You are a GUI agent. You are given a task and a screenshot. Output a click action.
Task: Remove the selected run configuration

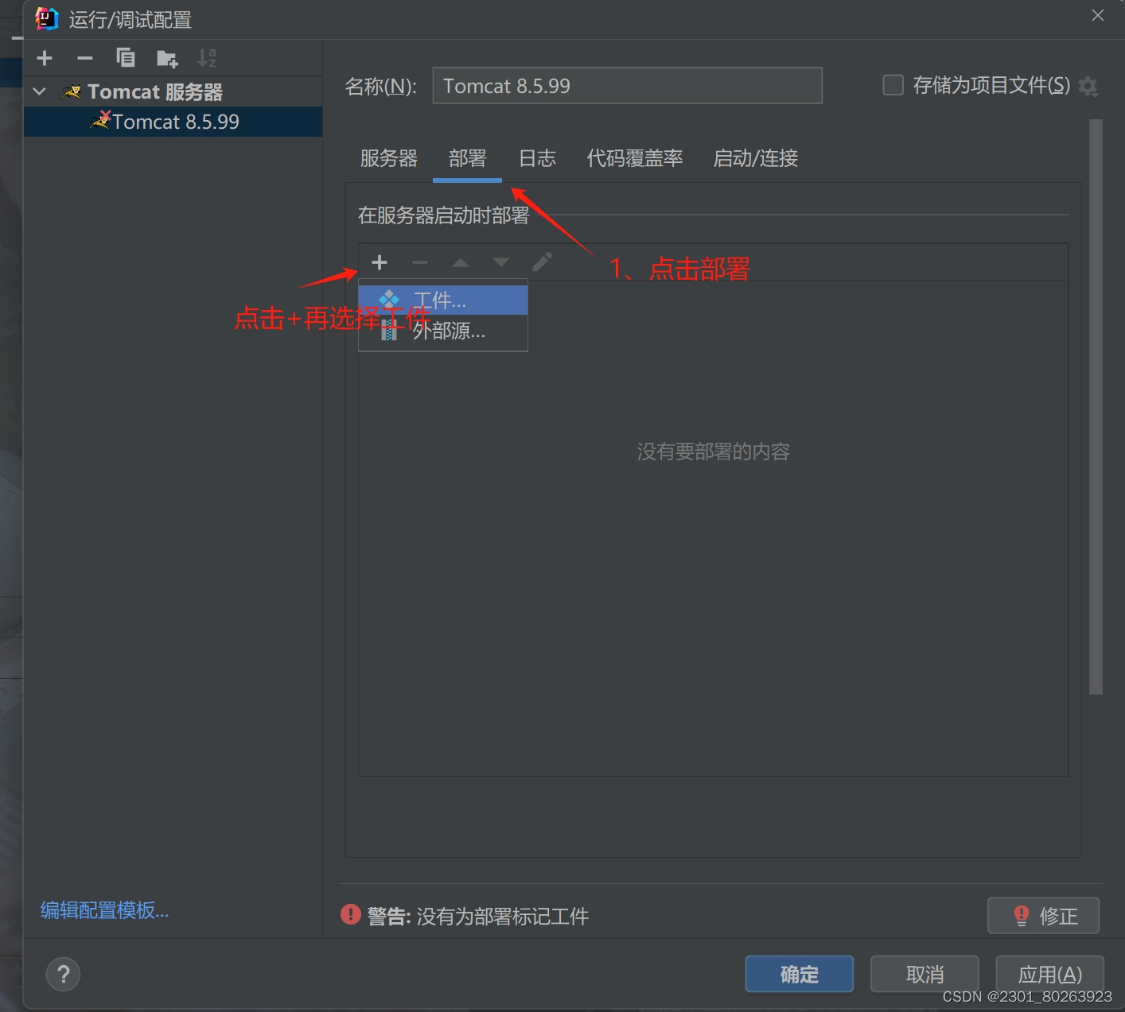[85, 58]
